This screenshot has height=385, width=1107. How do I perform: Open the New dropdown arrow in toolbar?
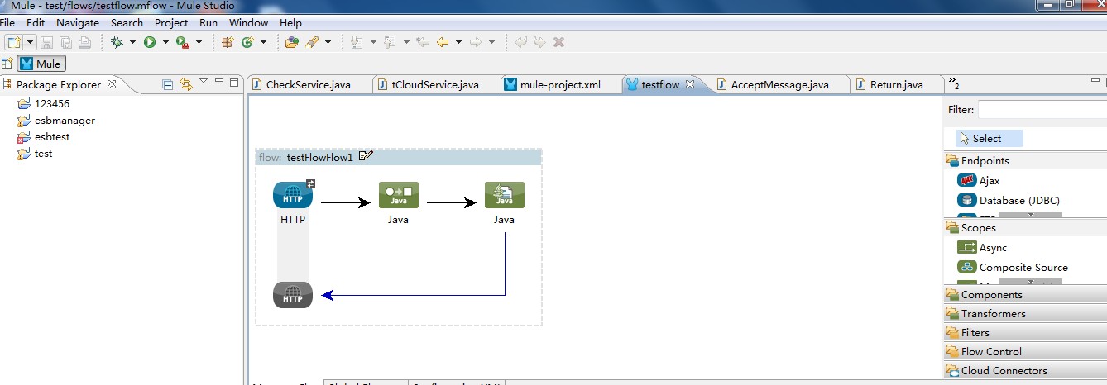(30, 42)
